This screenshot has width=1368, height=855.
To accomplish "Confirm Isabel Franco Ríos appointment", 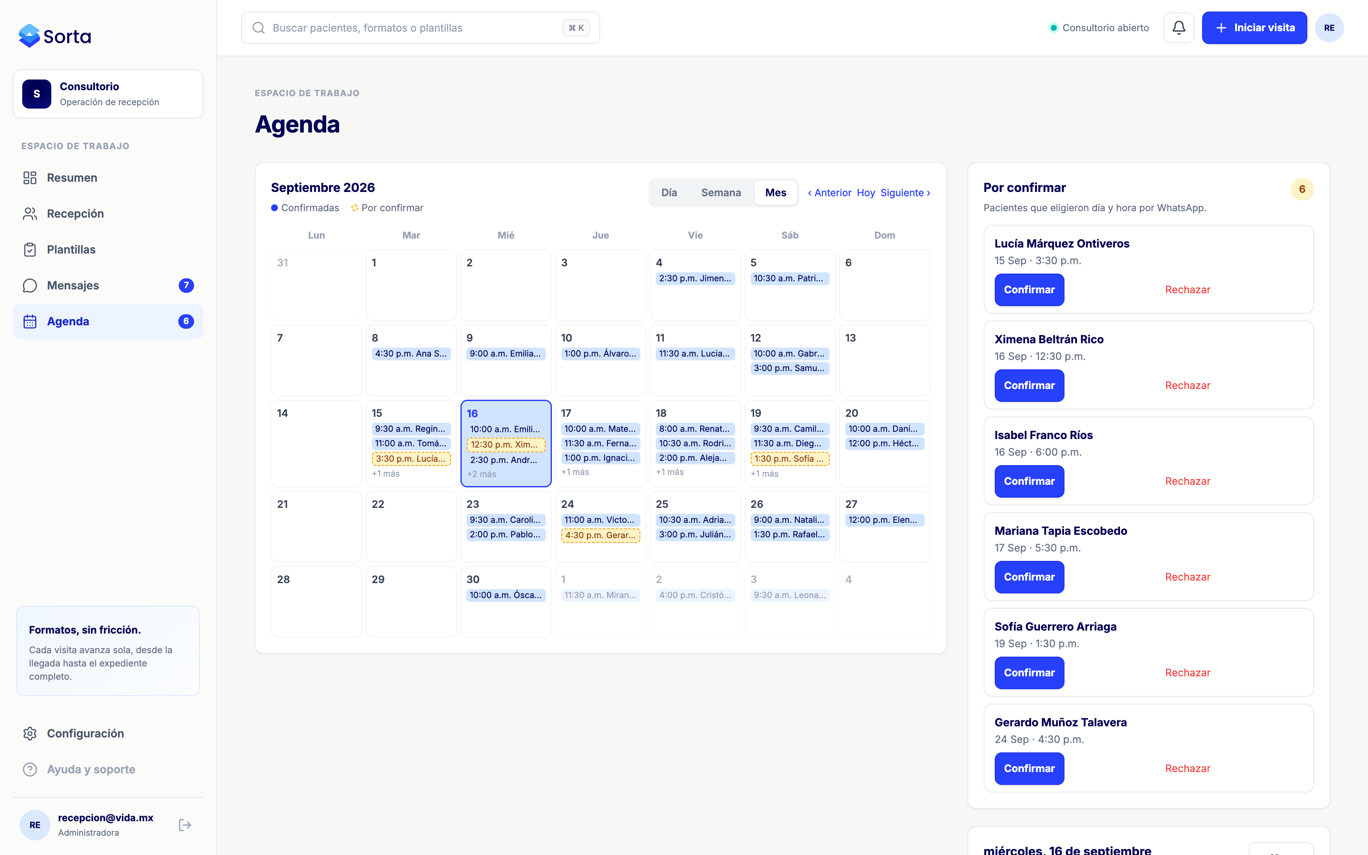I will click(1029, 481).
